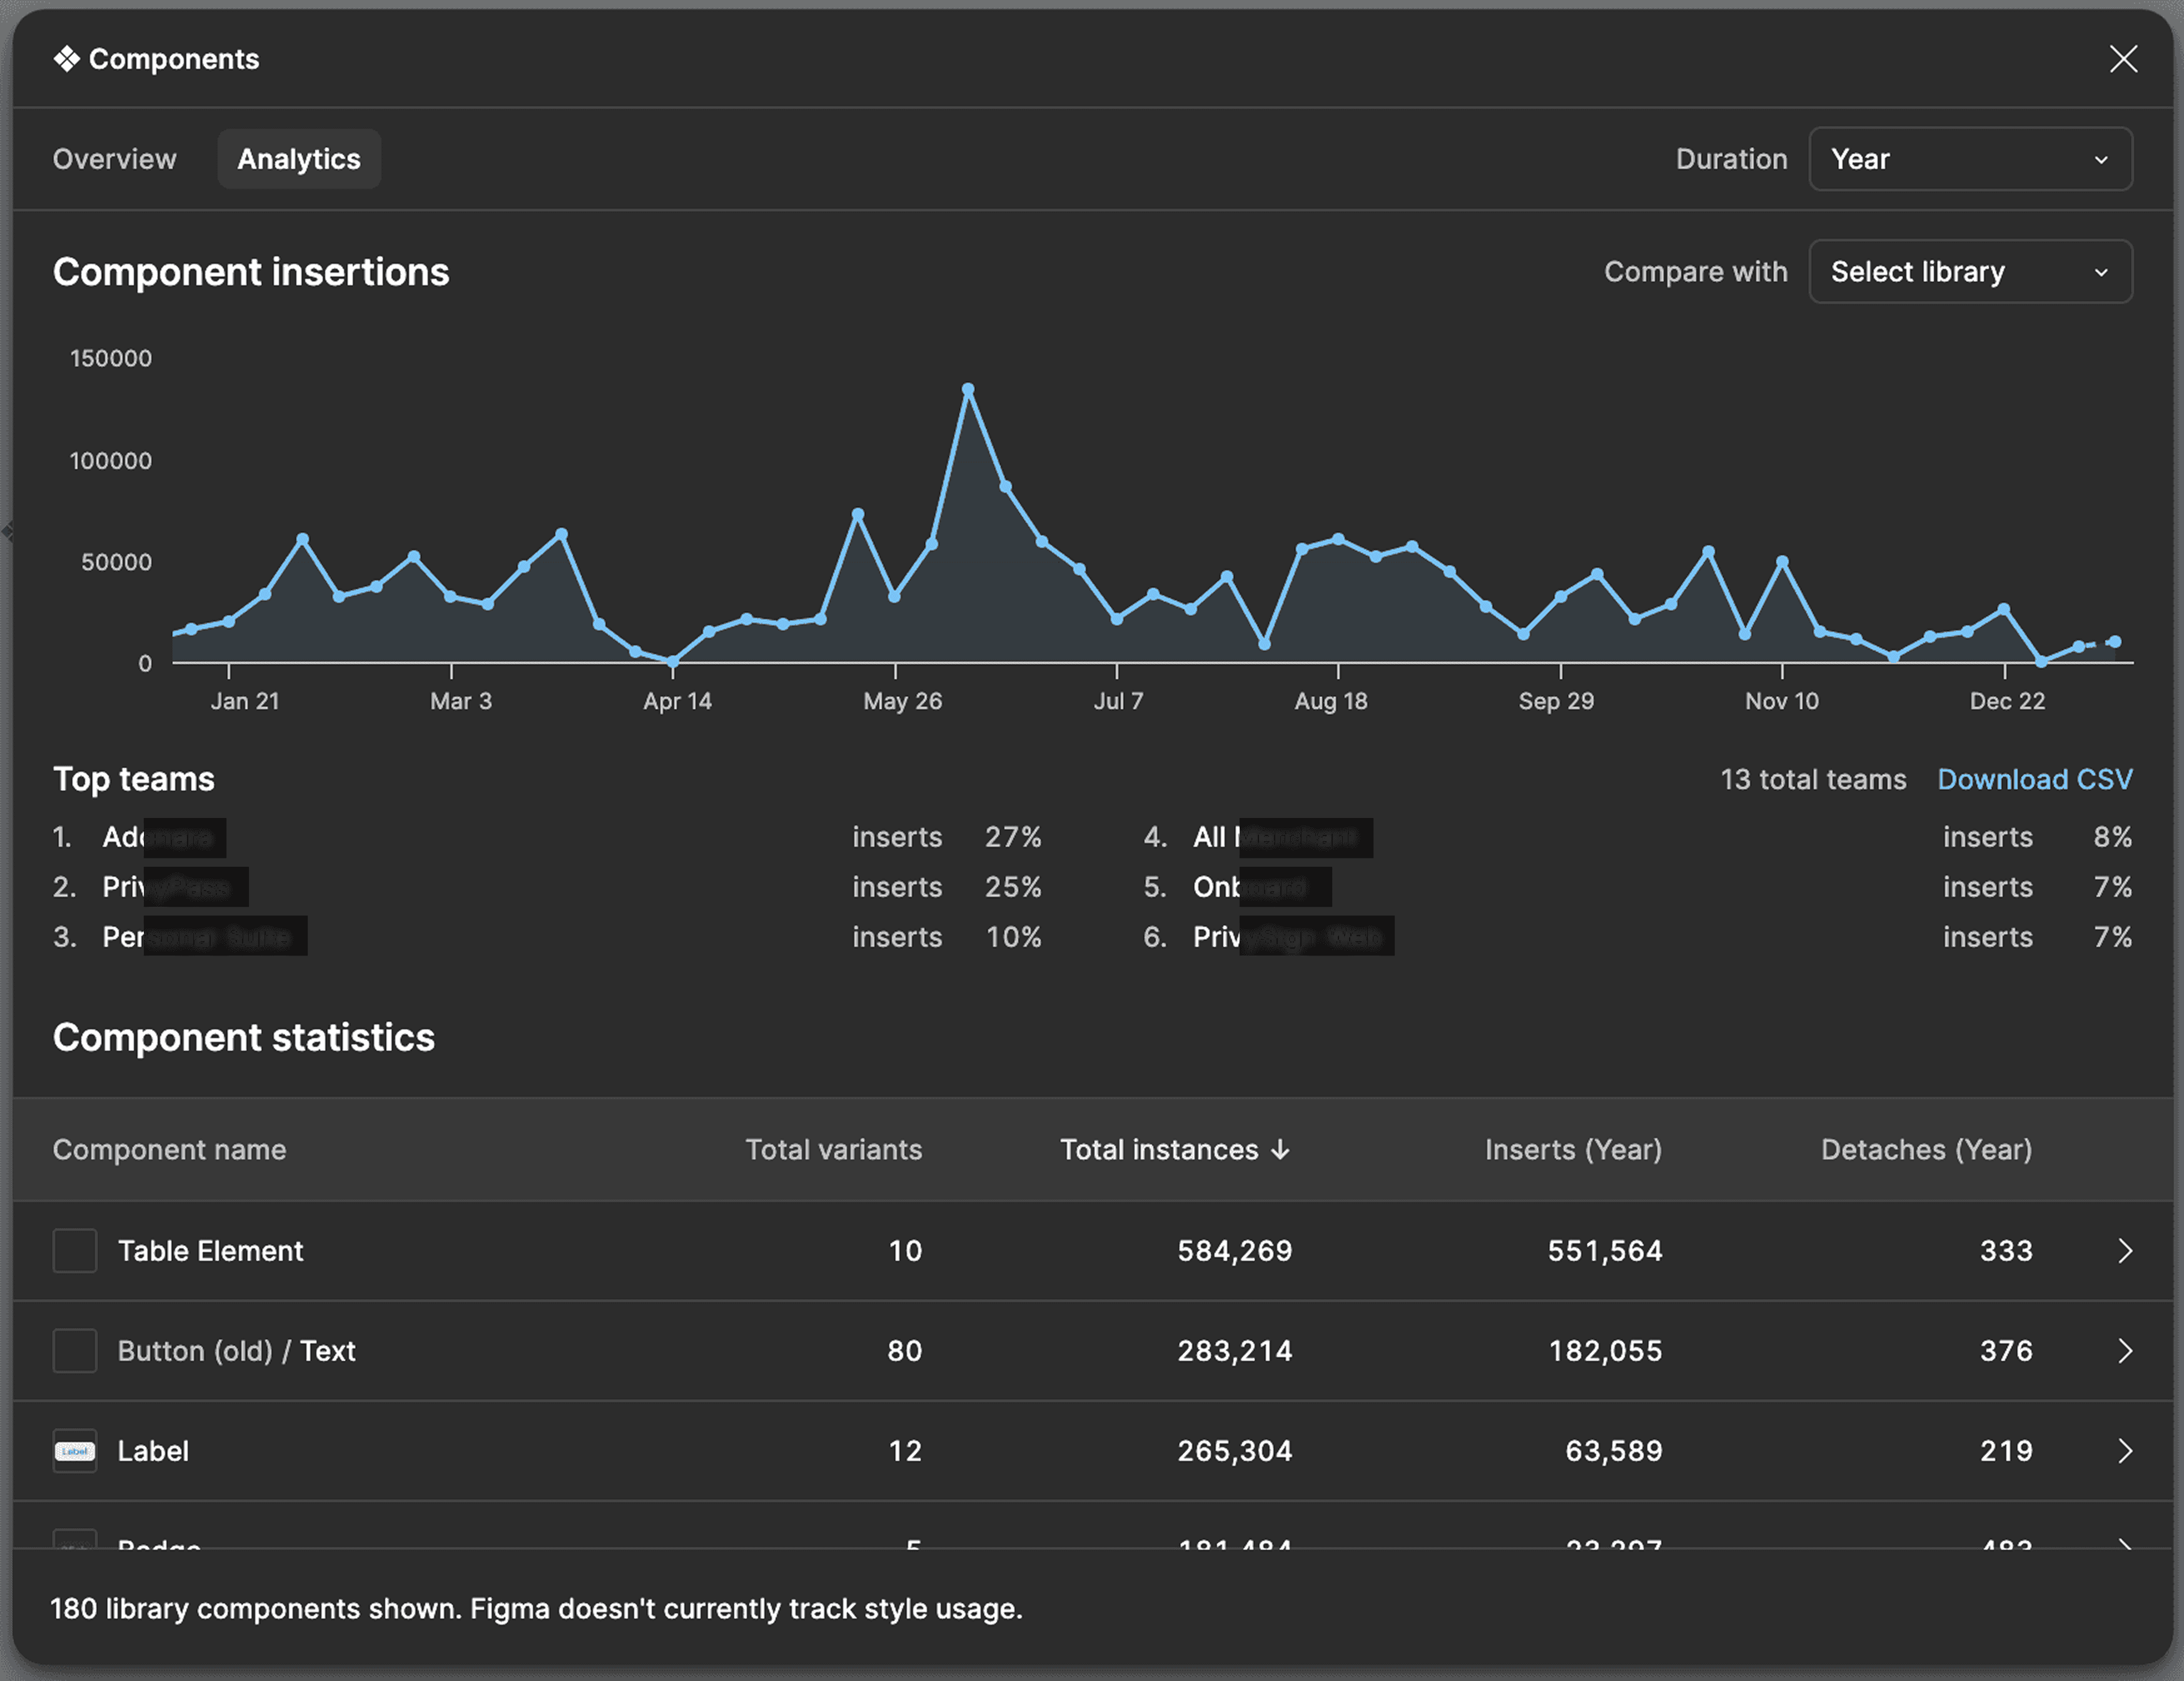Select the Analytics tab
The image size is (2184, 1681).
pos(299,159)
